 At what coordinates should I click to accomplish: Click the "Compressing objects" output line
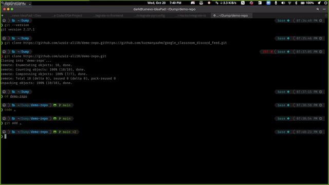coord(44,74)
